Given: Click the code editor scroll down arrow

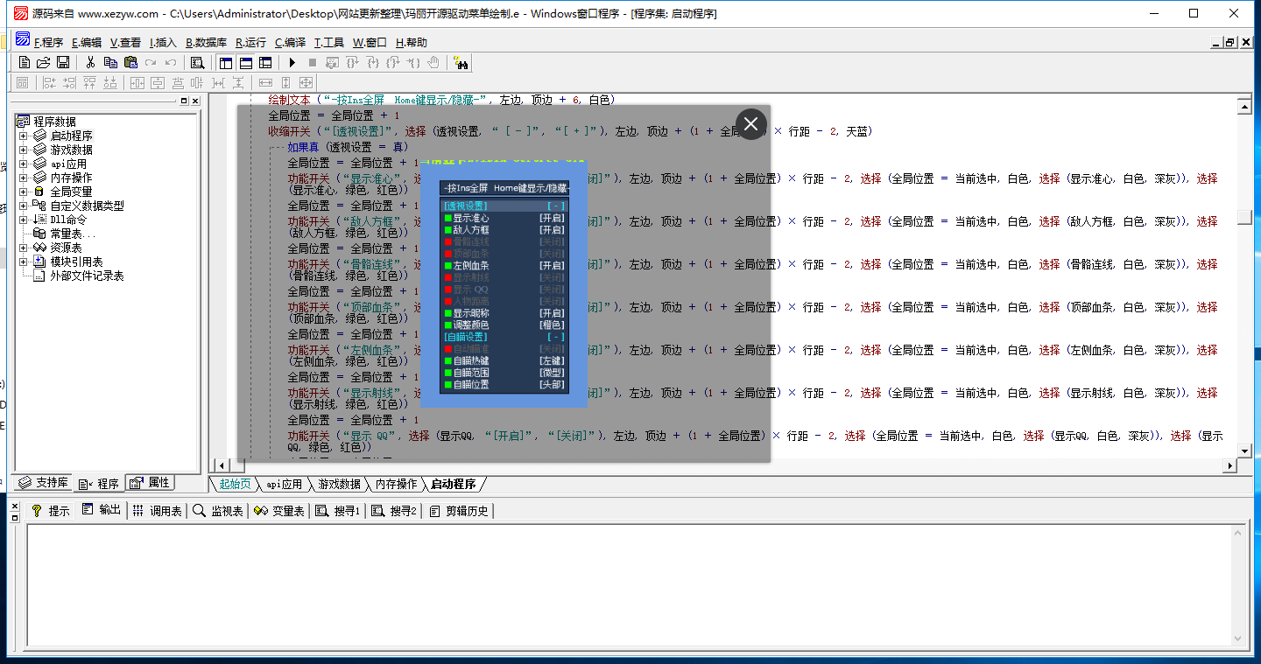Looking at the screenshot, I should pyautogui.click(x=1244, y=451).
